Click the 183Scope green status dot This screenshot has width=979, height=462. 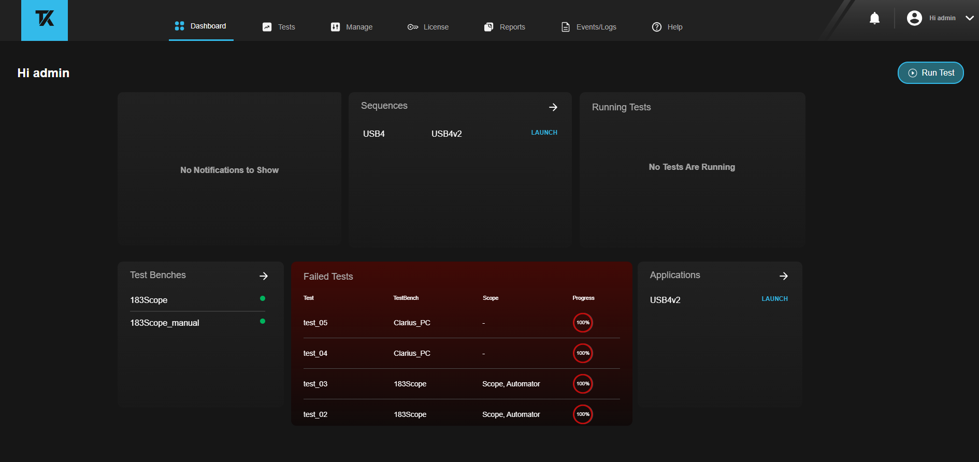click(x=263, y=298)
